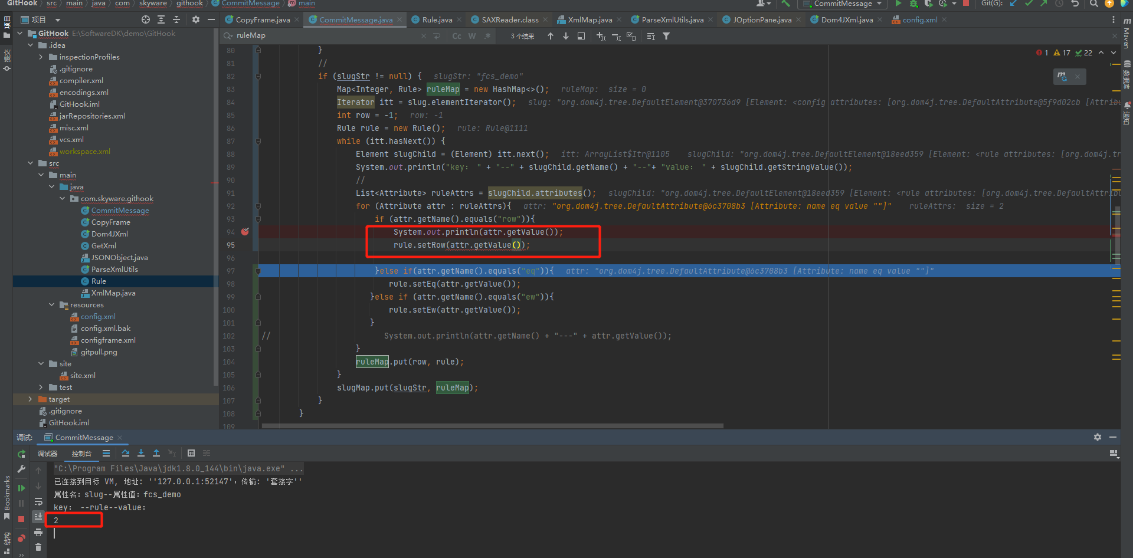Image resolution: width=1133 pixels, height=558 pixels.
Task: Toggle Match Case (Cc) in search bar
Action: tap(457, 36)
